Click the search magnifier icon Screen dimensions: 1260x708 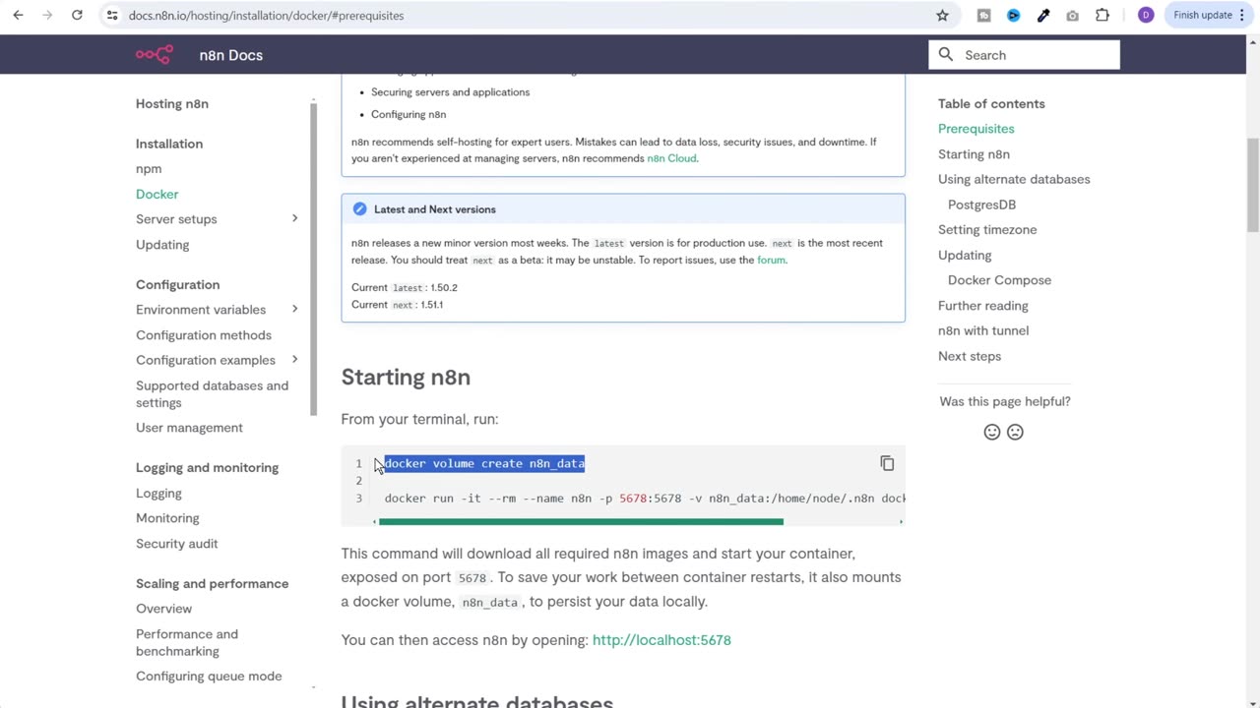click(946, 55)
